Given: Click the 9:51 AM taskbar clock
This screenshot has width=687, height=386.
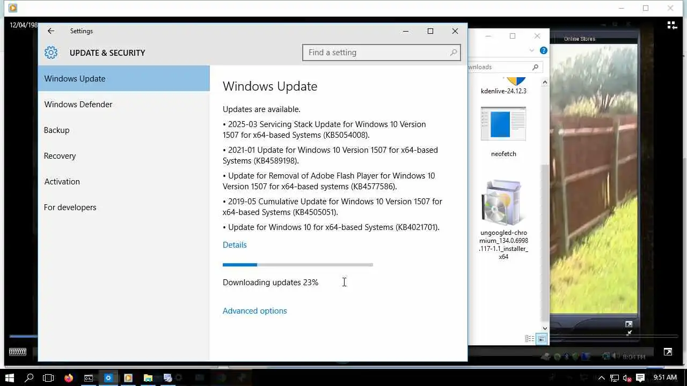Looking at the screenshot, I should [665, 378].
